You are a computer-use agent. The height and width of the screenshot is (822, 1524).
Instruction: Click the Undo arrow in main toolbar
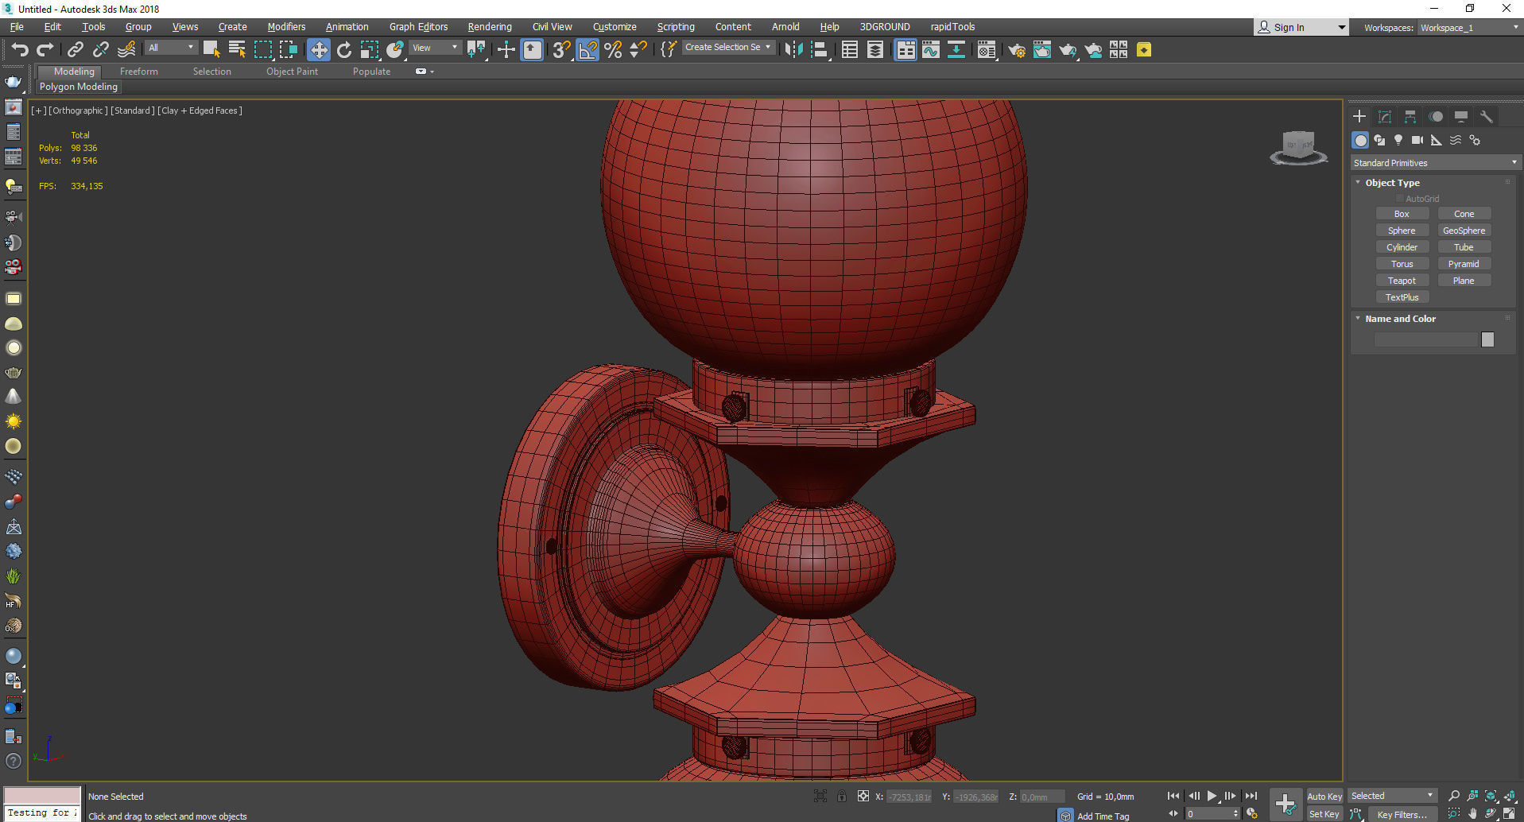point(20,49)
